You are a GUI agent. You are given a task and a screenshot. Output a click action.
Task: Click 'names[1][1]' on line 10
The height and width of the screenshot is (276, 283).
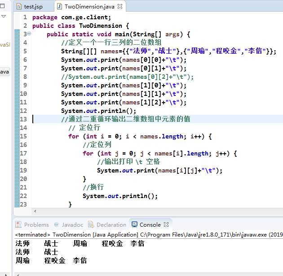click(x=142, y=94)
